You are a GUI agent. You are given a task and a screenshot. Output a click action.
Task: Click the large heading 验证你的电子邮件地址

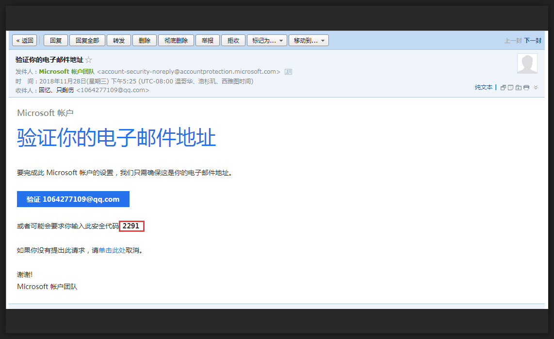coord(116,137)
